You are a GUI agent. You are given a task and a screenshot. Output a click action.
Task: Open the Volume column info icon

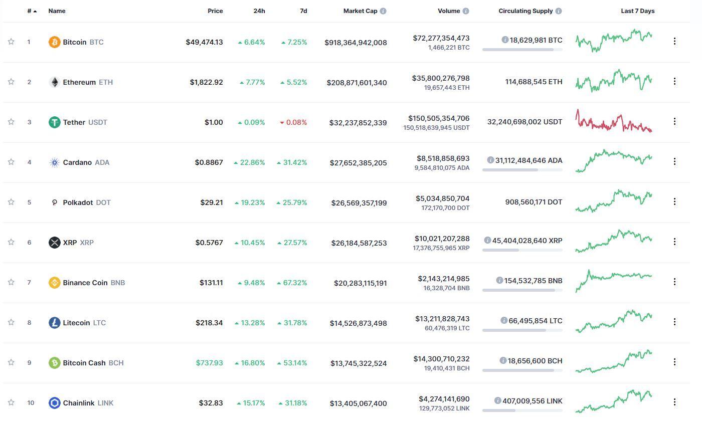coord(466,11)
